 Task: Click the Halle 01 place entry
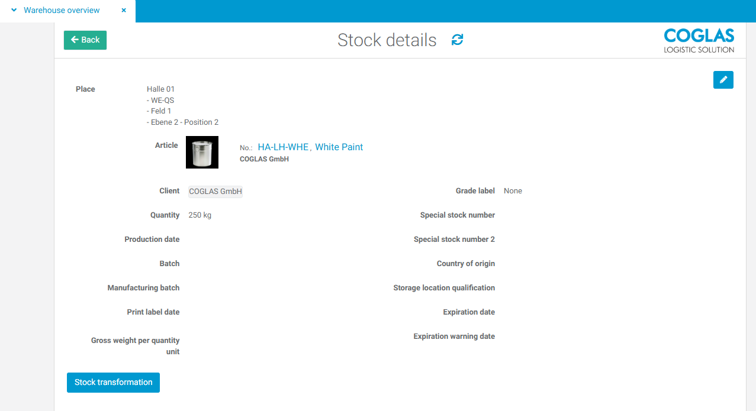[x=160, y=89]
